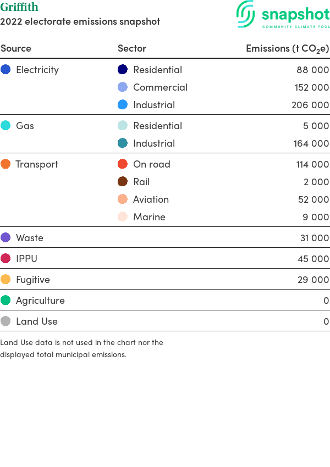The width and height of the screenshot is (330, 467).
Task: Select the IPPU crimson dot
Action: click(x=5, y=258)
